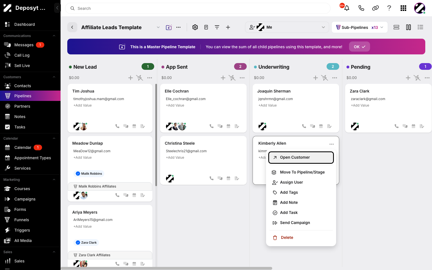Screen dimensions: 432x270
Task: Open the apps grid icon
Action: [x=403, y=8]
